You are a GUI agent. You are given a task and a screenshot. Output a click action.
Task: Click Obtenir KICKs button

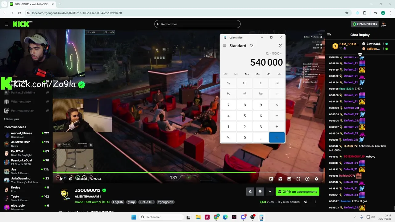point(365,24)
